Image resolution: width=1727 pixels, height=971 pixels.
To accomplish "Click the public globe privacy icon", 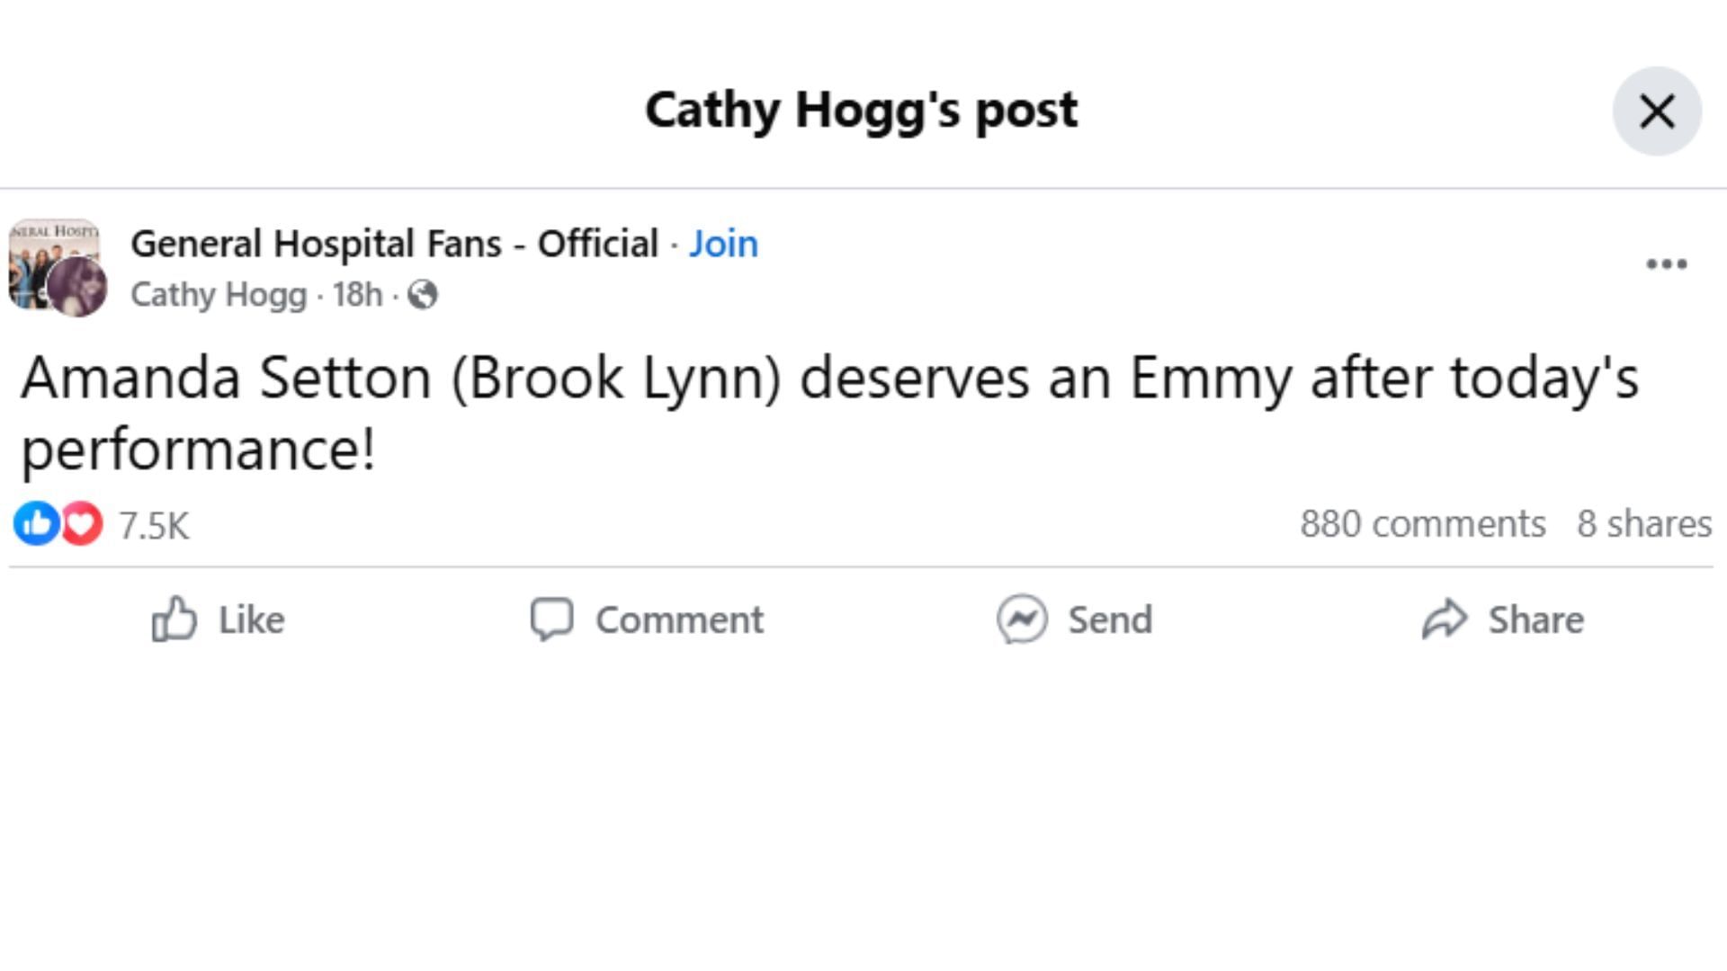I will point(423,295).
